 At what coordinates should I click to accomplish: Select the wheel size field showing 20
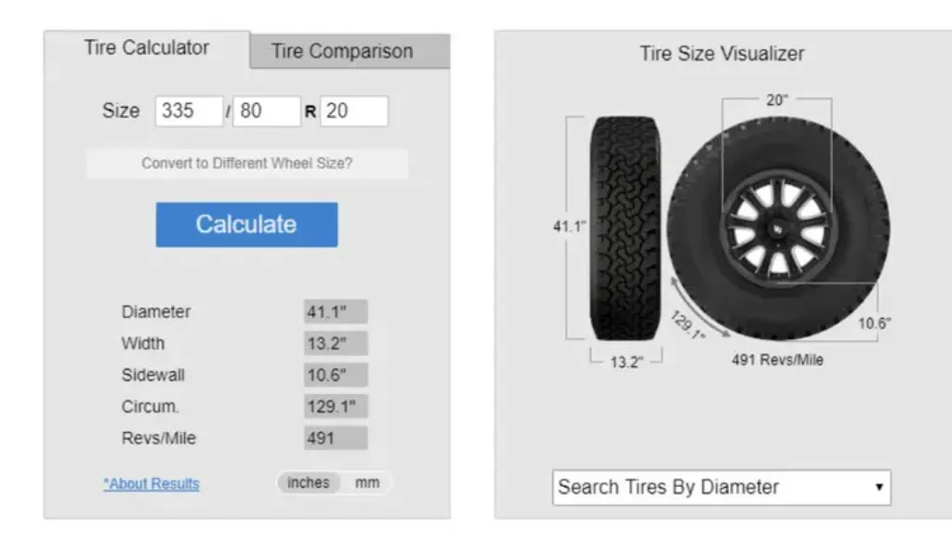pyautogui.click(x=356, y=111)
